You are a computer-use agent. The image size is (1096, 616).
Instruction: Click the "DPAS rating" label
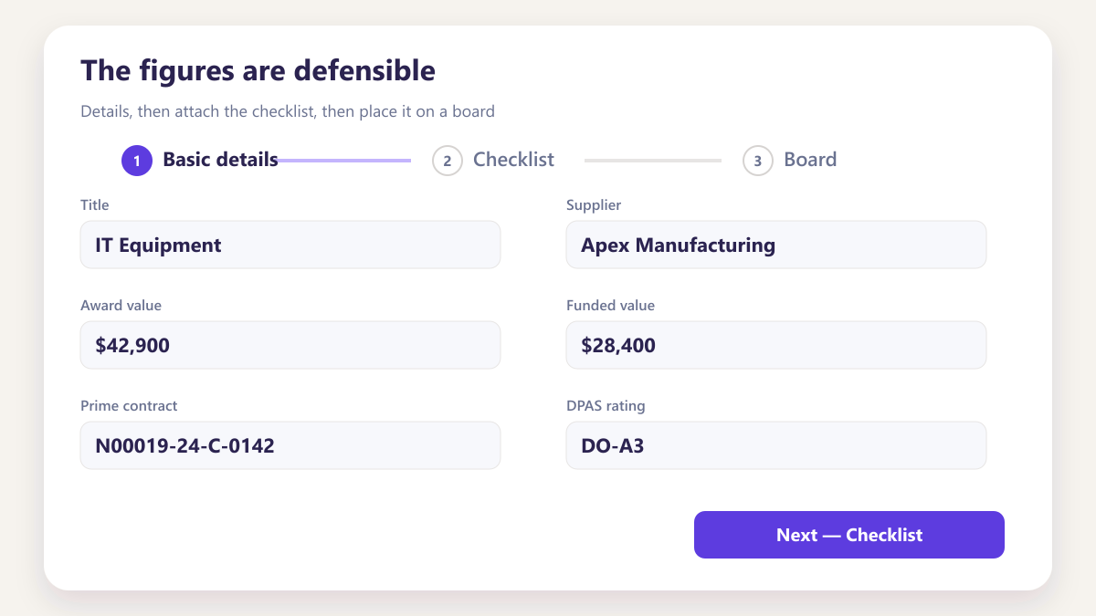(x=606, y=406)
